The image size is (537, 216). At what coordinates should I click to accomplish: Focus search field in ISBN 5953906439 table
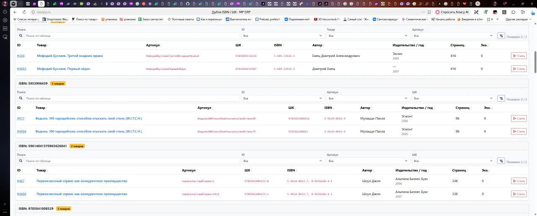click(132, 98)
